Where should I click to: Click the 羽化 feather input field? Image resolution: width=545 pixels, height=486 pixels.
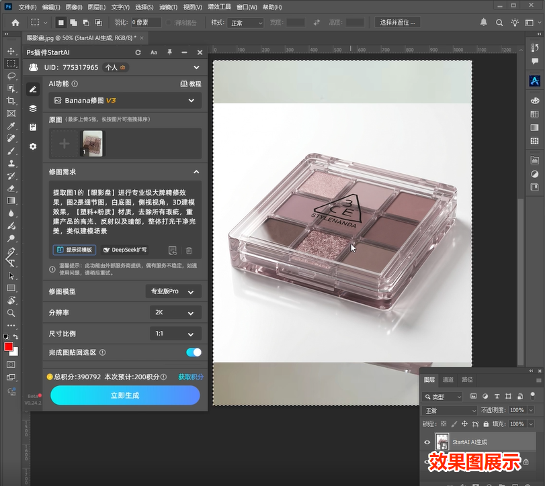(x=146, y=23)
